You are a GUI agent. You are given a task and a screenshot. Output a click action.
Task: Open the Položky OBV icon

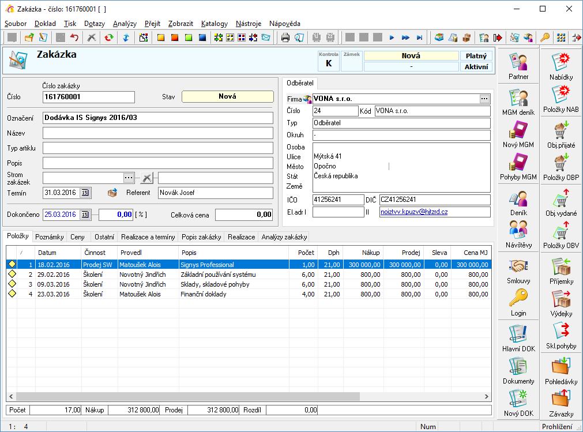561,235
